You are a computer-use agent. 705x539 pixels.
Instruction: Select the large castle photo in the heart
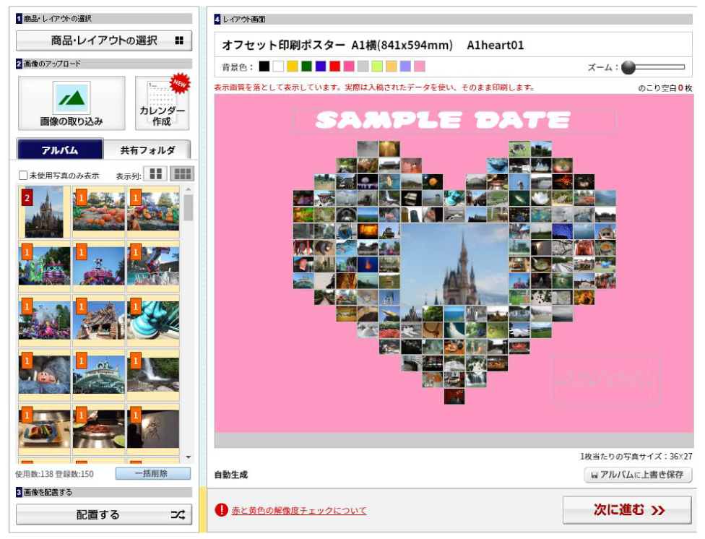tap(454, 264)
